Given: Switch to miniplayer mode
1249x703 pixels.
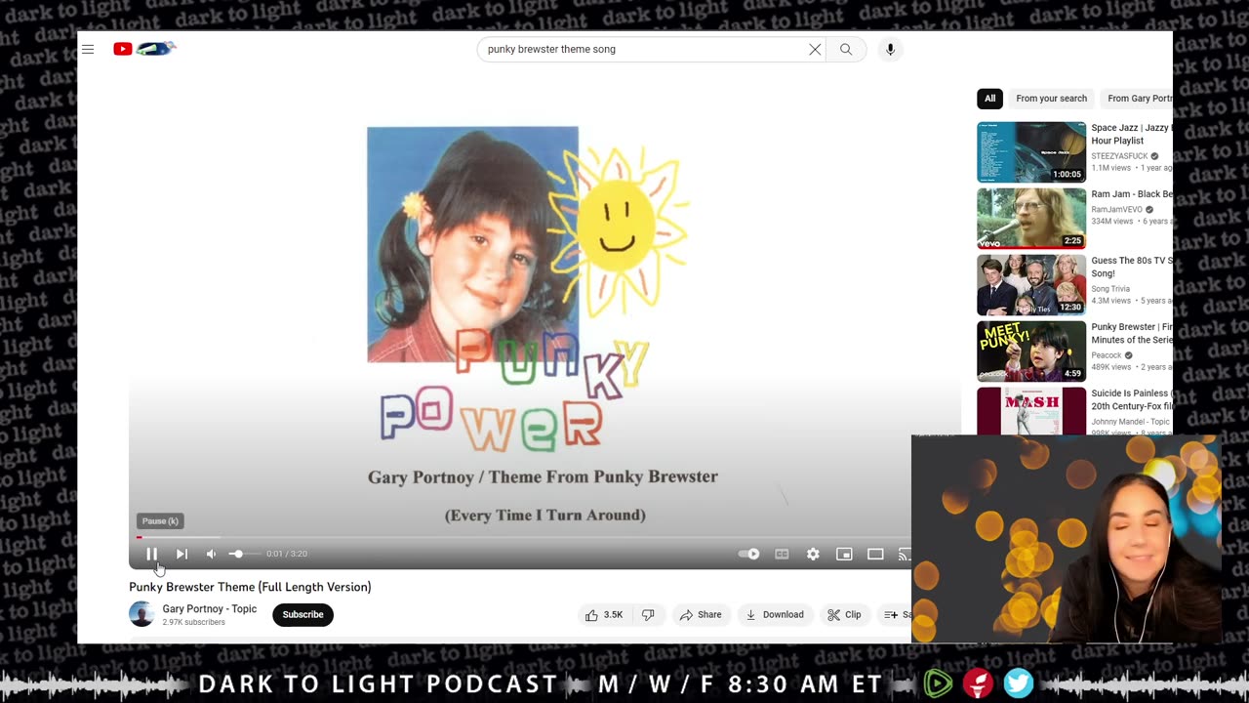Looking at the screenshot, I should click(x=844, y=554).
